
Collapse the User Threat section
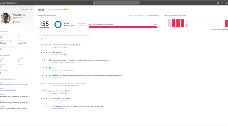30,32
